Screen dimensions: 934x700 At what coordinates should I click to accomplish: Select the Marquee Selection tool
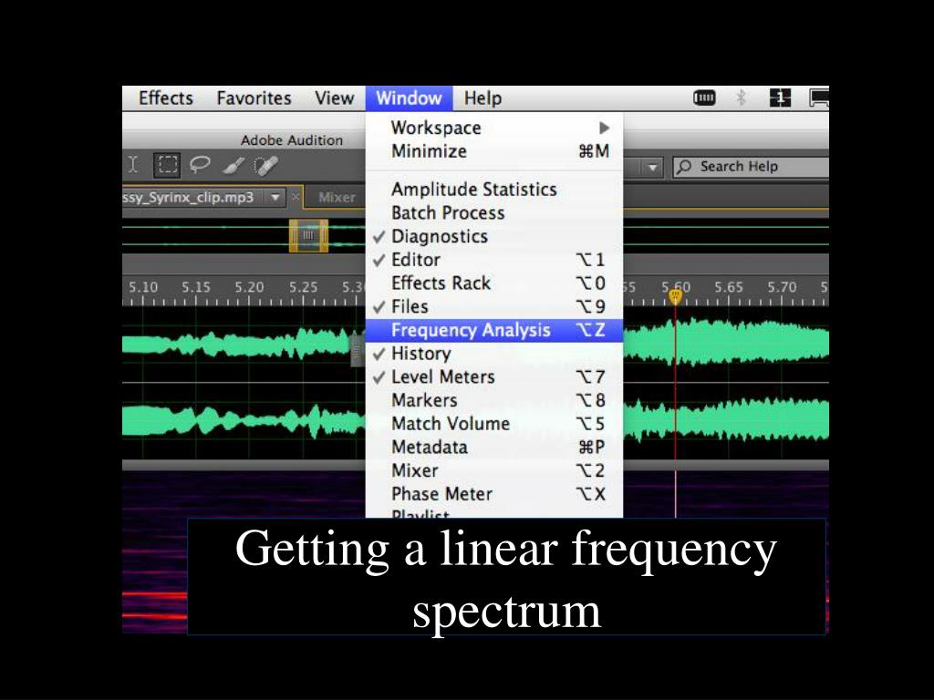click(168, 165)
